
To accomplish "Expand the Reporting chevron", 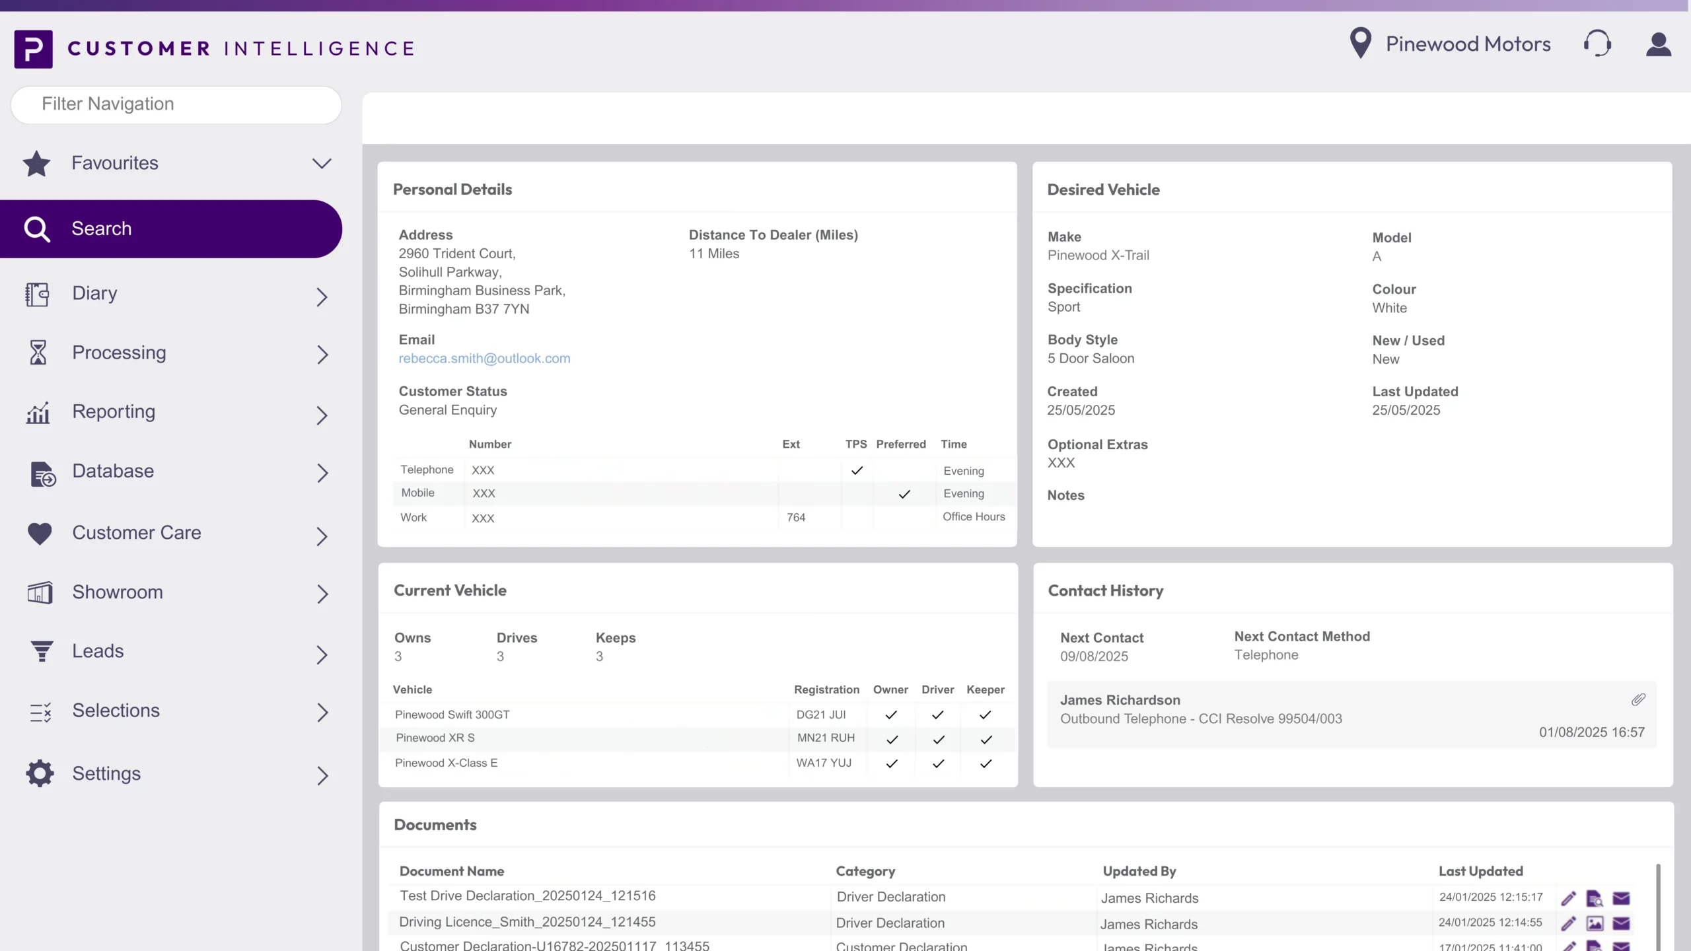I will (322, 415).
